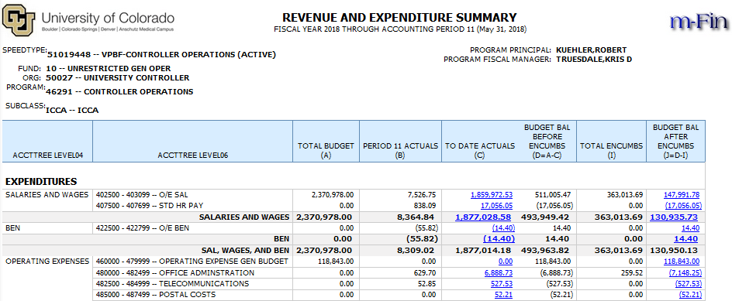Click BEN subtotal (14.40) actuals link

(499, 239)
